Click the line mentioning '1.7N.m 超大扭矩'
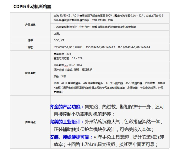 point(106,144)
